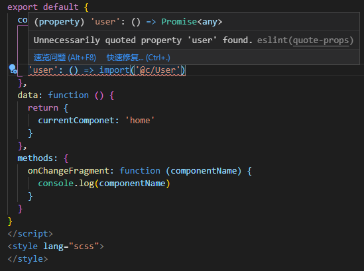Screen dimensions: 364x271
Task: Click Promise<any> type in hover tooltip
Action: (192, 22)
